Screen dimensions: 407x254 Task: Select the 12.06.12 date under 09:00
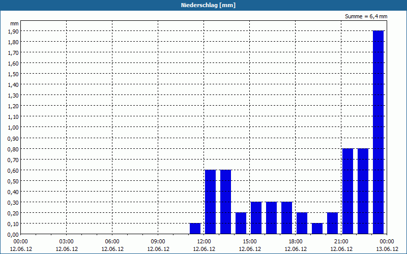click(x=158, y=249)
